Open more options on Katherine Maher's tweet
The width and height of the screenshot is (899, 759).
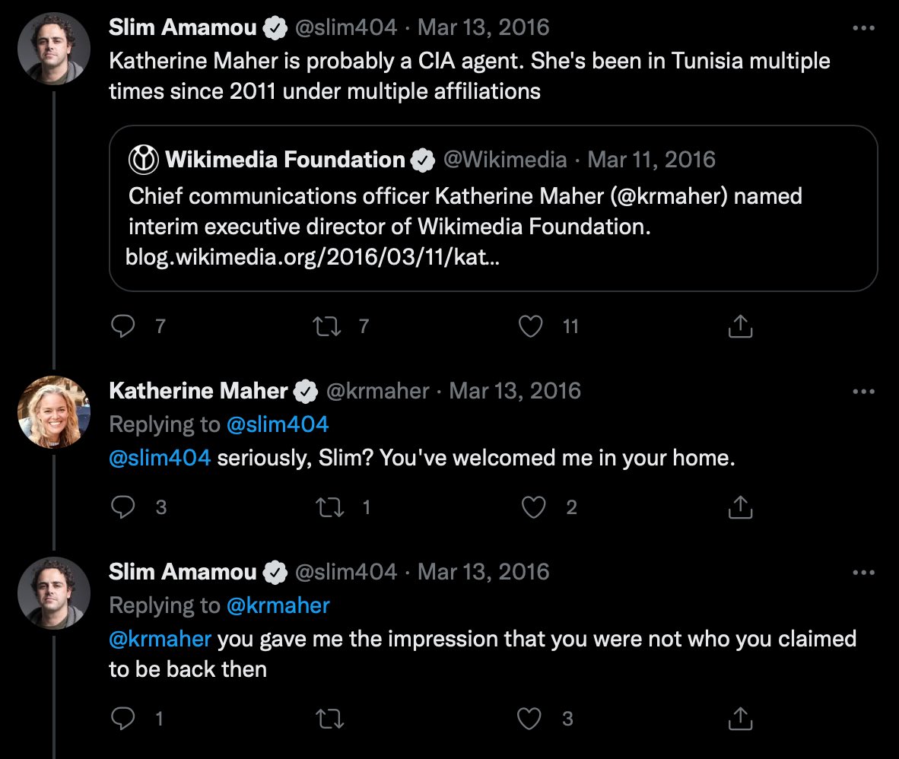point(863,392)
